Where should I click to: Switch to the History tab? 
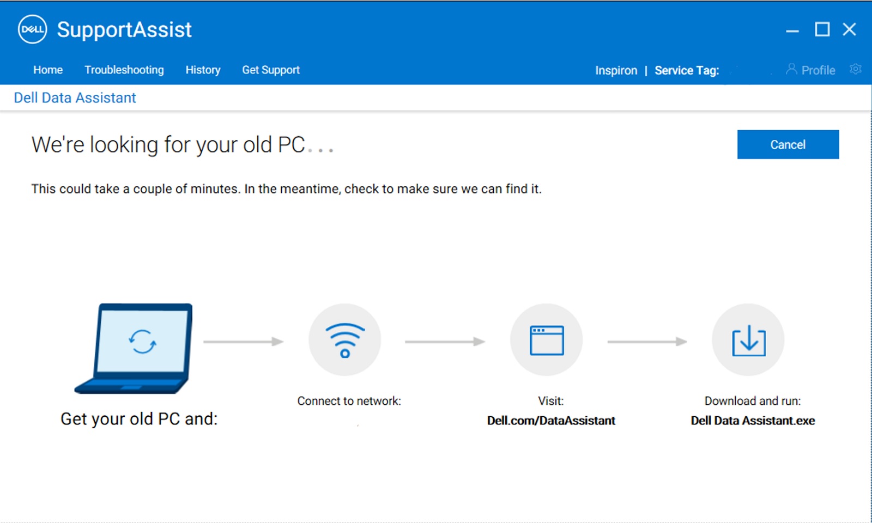click(x=203, y=70)
